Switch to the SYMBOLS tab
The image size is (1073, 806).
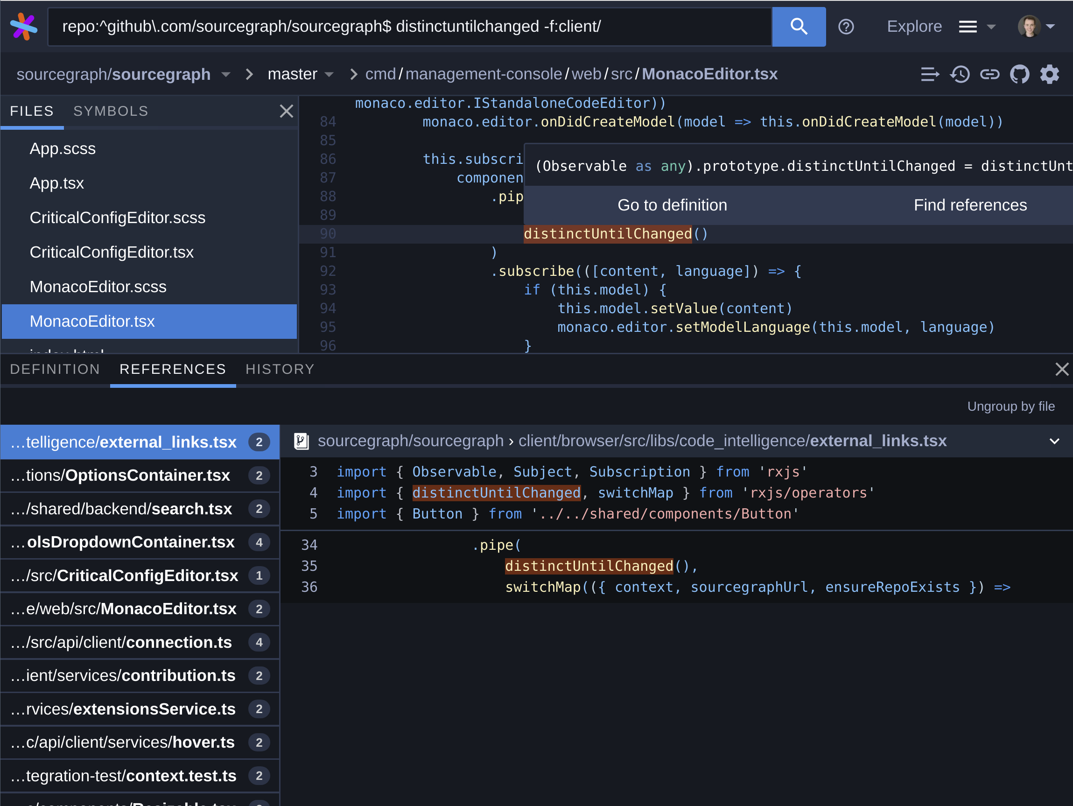click(x=111, y=111)
